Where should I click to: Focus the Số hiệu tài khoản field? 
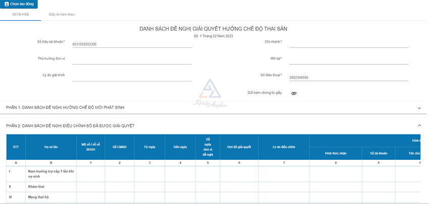click(x=132, y=44)
